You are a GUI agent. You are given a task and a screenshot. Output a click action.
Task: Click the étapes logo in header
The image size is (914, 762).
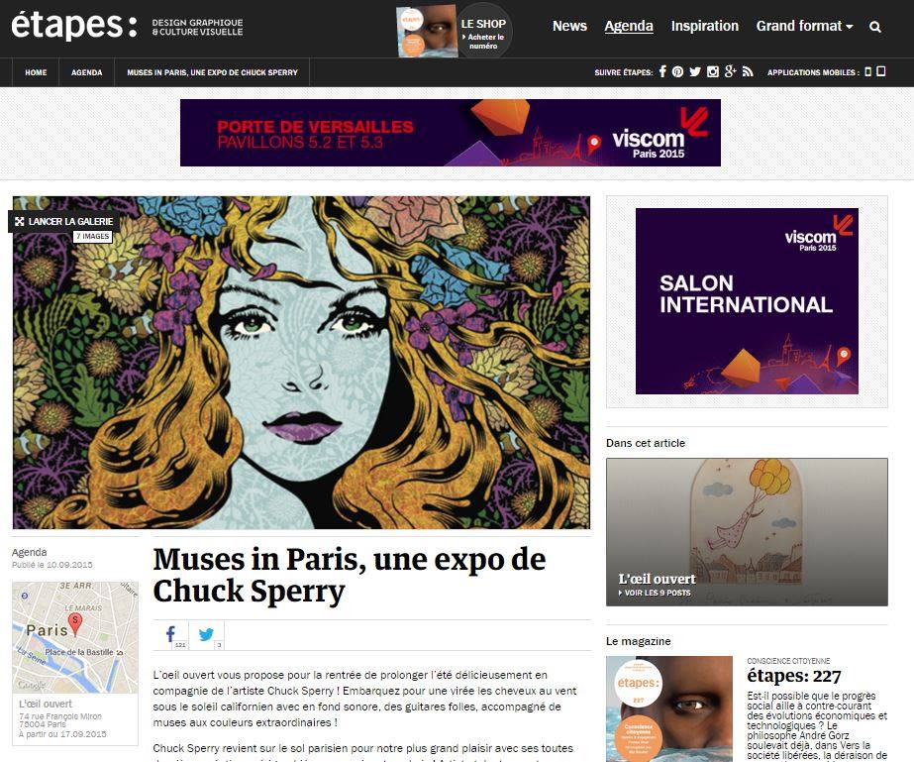[x=74, y=26]
